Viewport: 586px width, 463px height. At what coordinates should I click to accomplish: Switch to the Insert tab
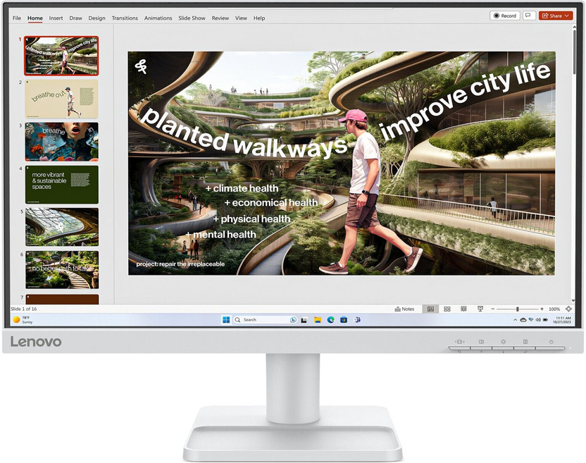[56, 18]
